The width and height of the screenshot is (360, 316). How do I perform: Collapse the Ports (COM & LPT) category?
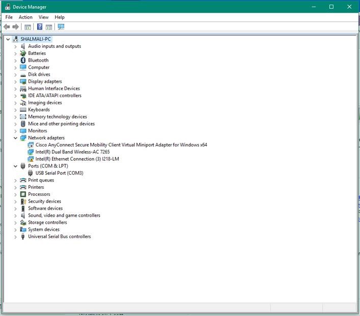tap(16, 166)
